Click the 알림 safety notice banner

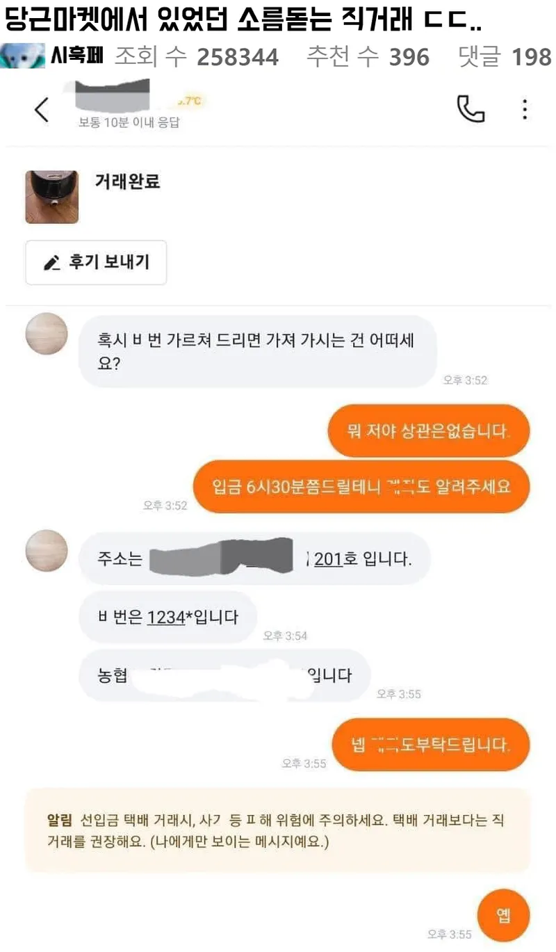[278, 830]
